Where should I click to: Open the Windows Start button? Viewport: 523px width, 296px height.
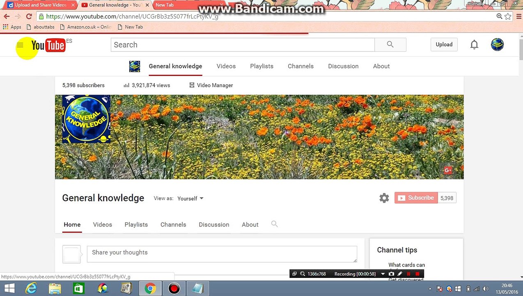coord(9,289)
